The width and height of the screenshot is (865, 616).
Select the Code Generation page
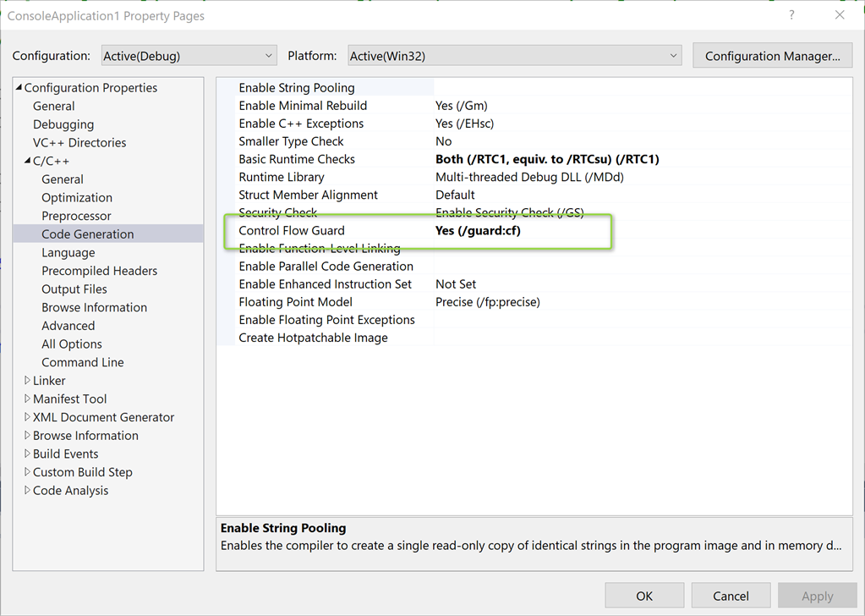pyautogui.click(x=88, y=234)
